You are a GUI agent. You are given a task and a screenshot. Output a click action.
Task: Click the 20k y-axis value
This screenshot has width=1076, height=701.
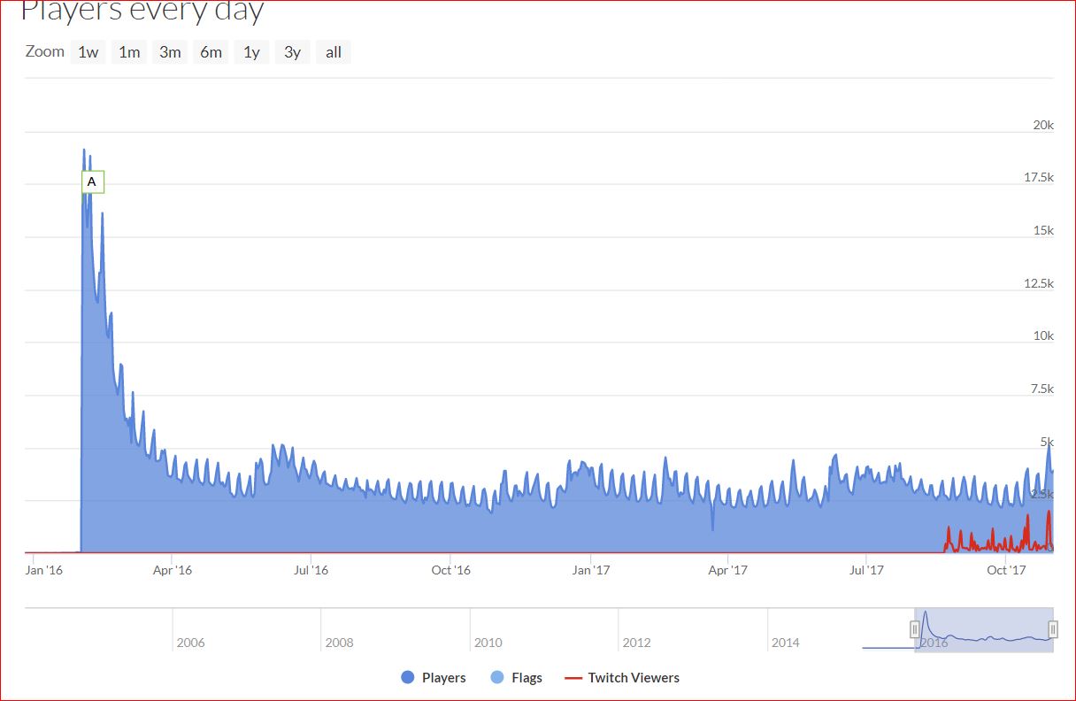coord(1043,125)
